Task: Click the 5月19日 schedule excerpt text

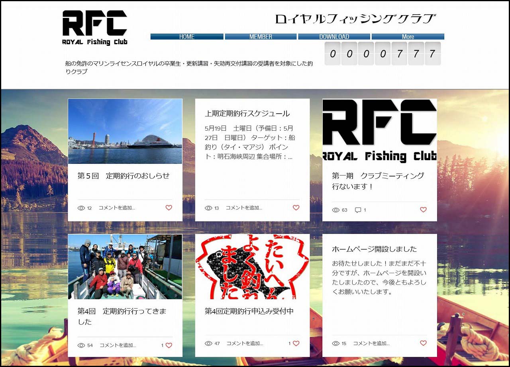Action: coord(250,143)
